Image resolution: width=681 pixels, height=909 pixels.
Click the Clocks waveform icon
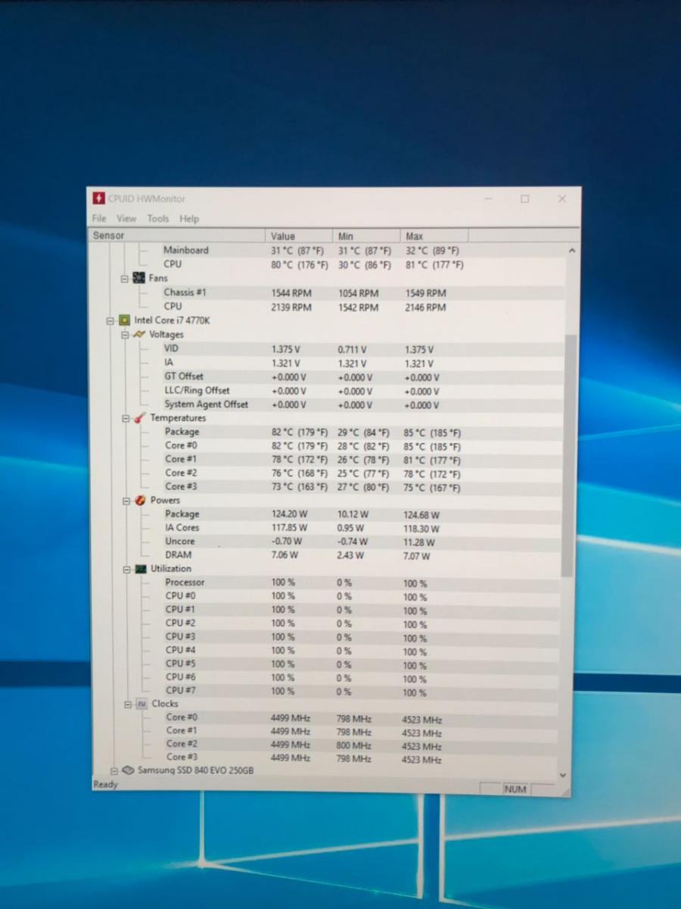(x=141, y=704)
